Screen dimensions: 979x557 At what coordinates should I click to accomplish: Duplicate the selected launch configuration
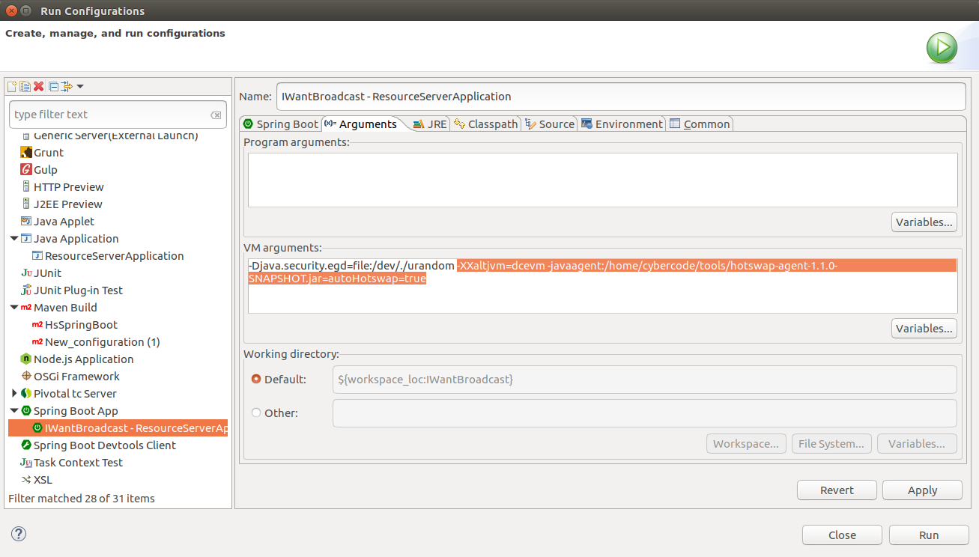click(x=25, y=87)
